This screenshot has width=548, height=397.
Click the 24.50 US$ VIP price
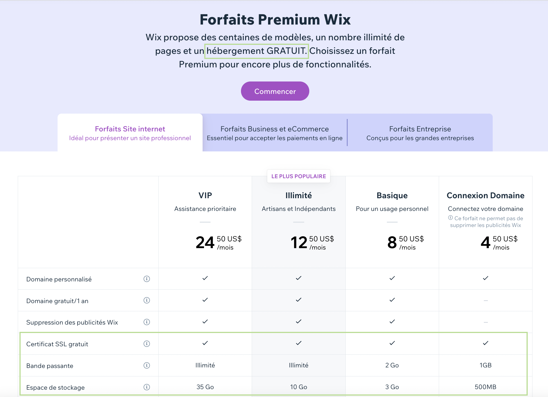pyautogui.click(x=218, y=242)
